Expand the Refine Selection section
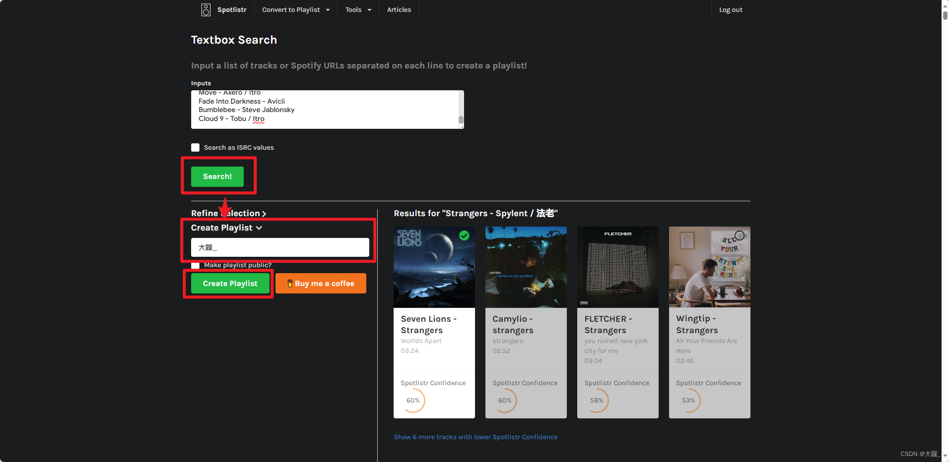Image resolution: width=949 pixels, height=462 pixels. click(228, 213)
